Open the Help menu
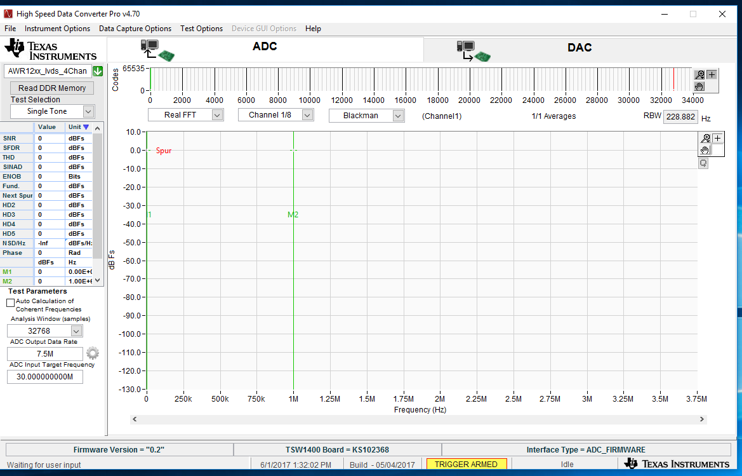 point(313,29)
